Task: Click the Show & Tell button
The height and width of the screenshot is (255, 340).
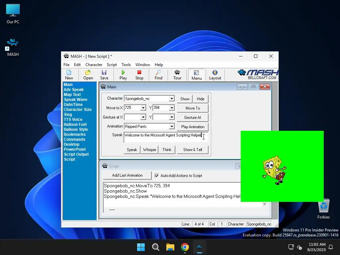Action: coord(193,150)
